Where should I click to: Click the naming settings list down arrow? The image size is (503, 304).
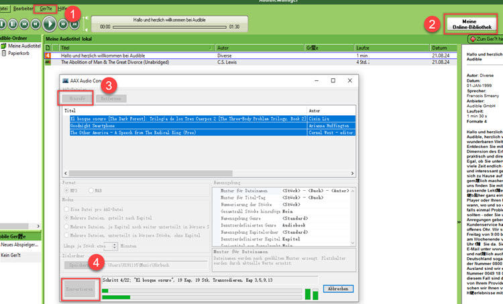353,243
